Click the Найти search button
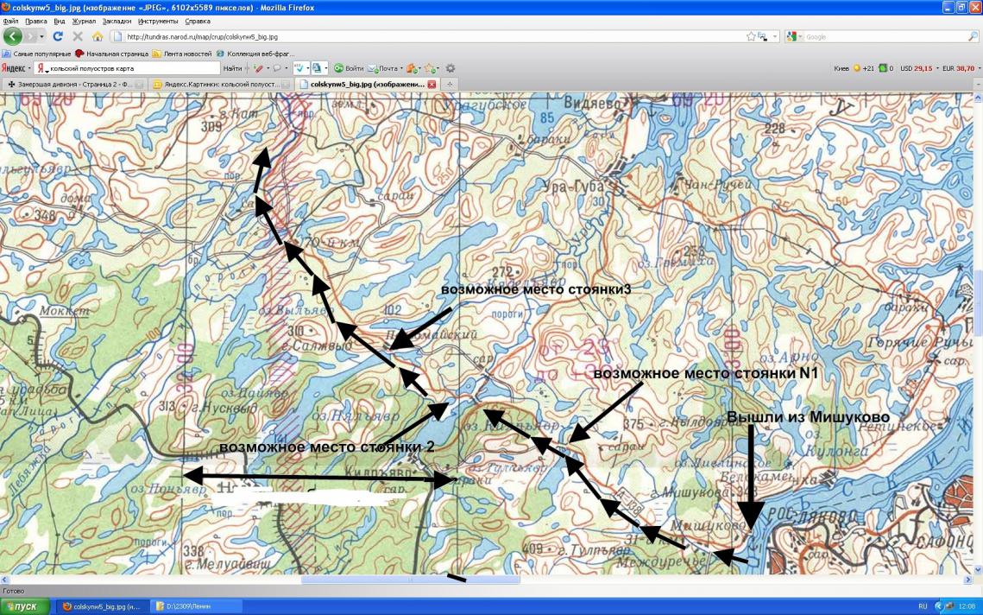Viewport: 983px width, 615px height. coord(232,67)
